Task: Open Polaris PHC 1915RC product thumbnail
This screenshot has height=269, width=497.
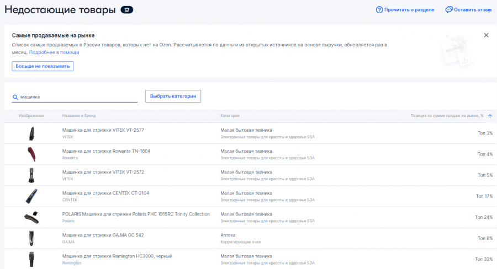Action: tap(31, 217)
